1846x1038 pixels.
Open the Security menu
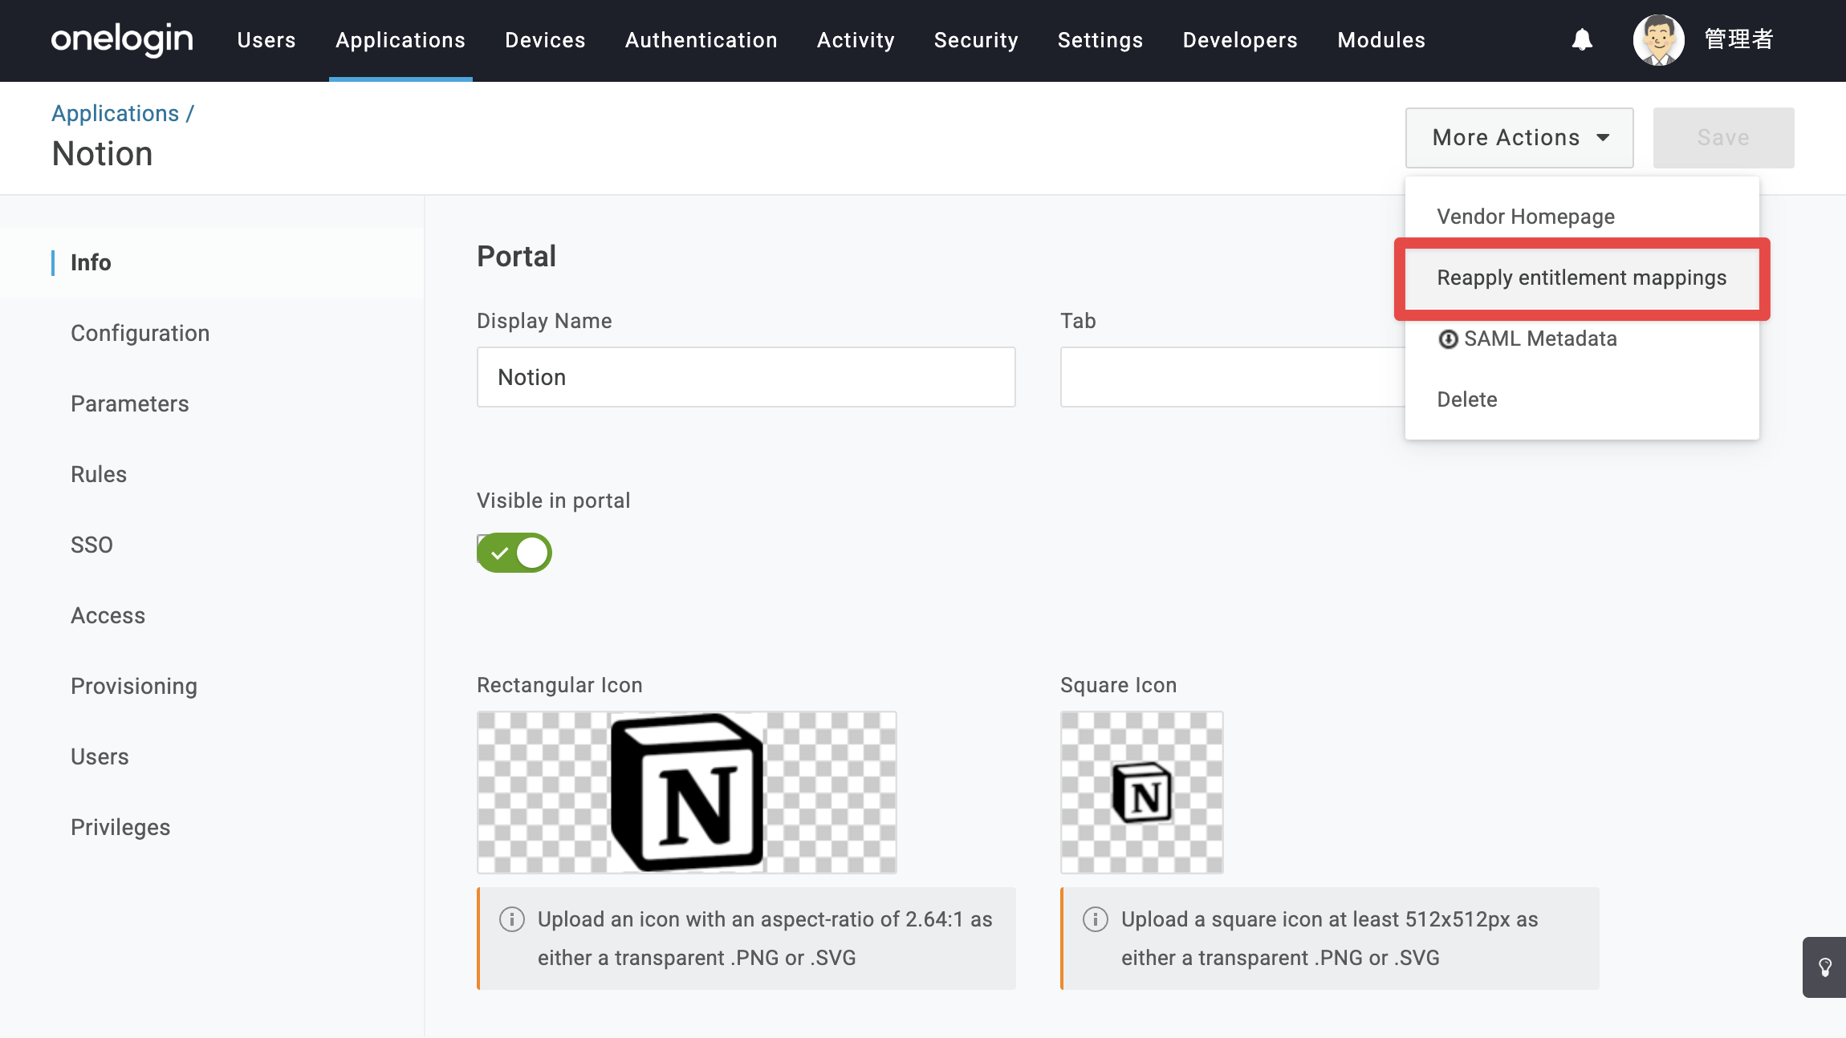click(976, 40)
